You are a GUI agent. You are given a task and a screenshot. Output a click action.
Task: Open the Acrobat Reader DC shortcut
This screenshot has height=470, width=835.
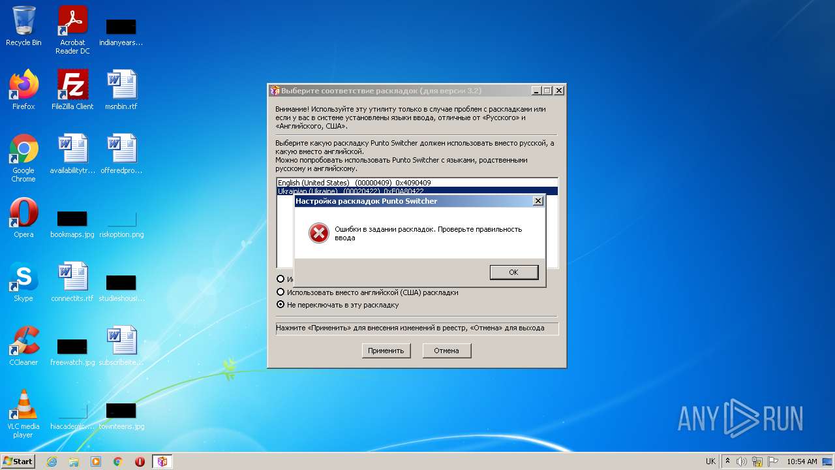tap(72, 30)
